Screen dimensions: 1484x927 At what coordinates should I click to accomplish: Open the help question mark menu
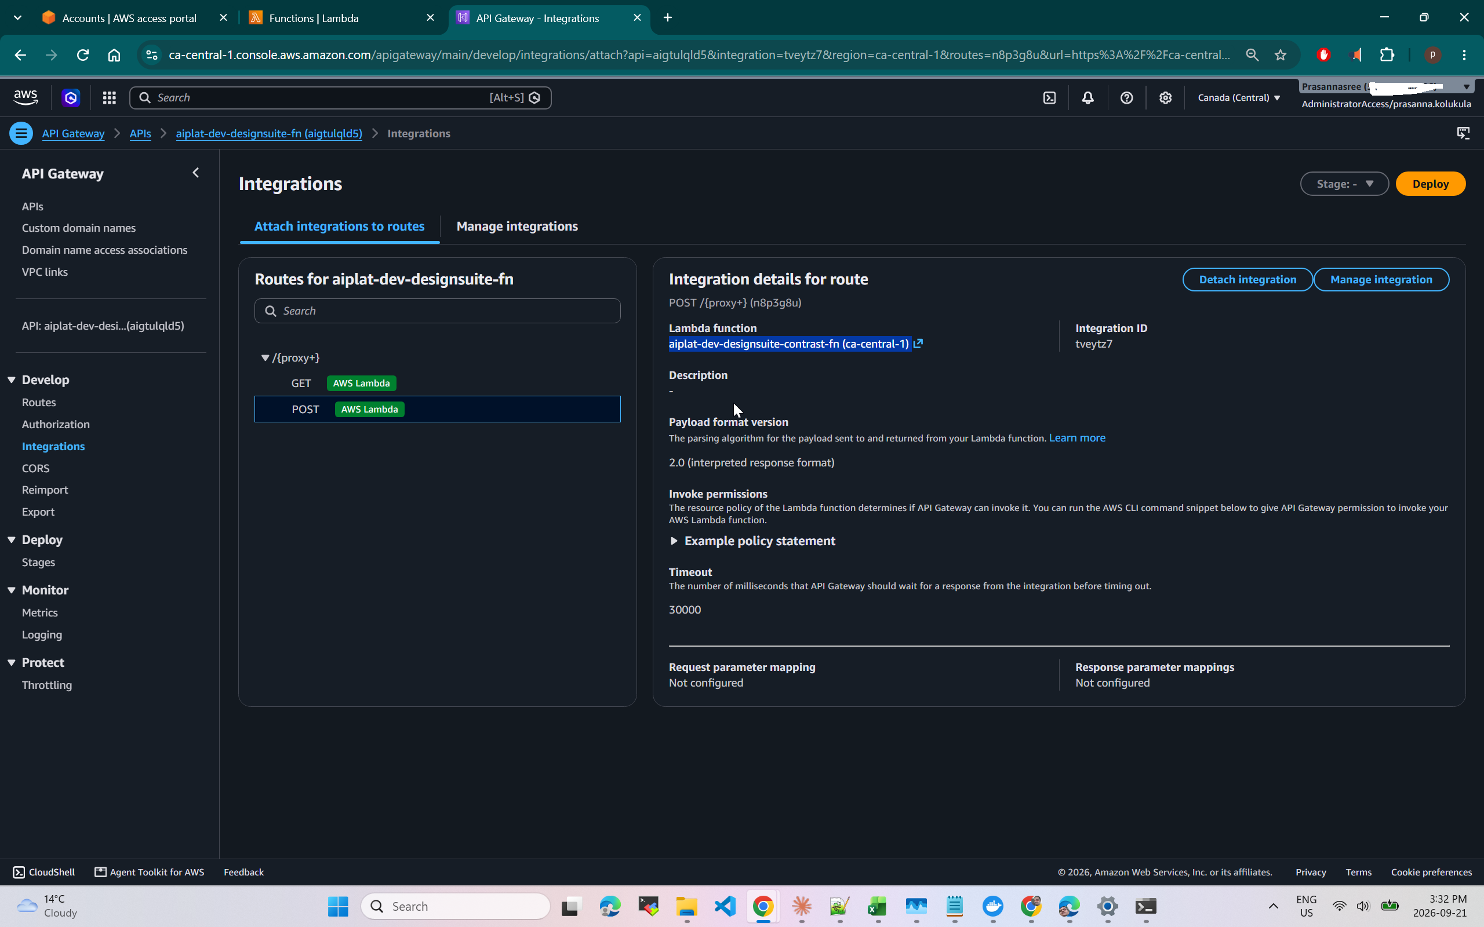pos(1126,97)
